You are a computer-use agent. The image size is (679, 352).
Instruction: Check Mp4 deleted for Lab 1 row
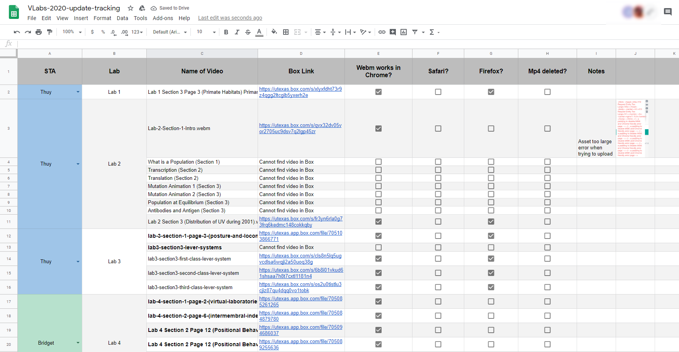coord(547,92)
